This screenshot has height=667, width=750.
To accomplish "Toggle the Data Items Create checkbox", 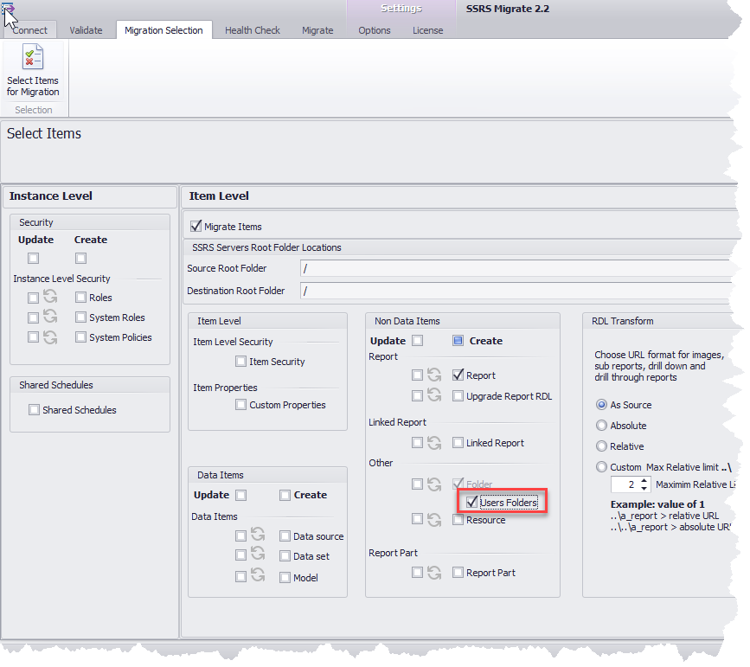I will (x=285, y=495).
